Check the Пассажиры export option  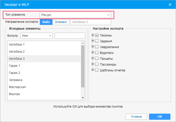click(x=97, y=64)
